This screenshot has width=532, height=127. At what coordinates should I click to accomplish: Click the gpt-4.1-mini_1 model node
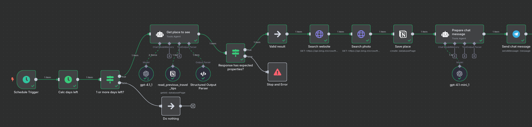point(460,74)
